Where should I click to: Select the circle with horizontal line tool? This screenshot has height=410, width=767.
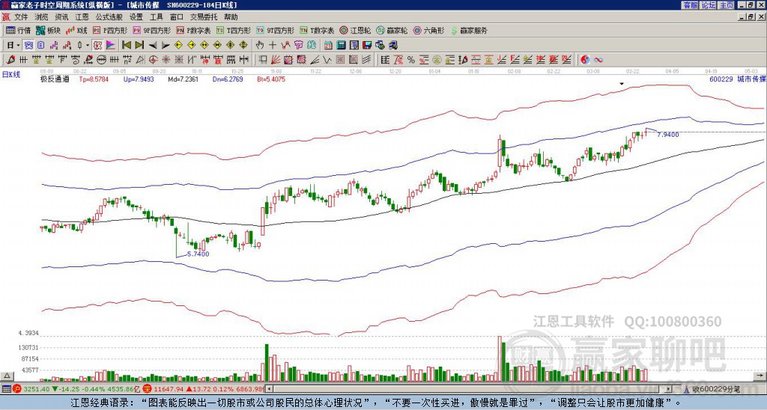coord(101,60)
